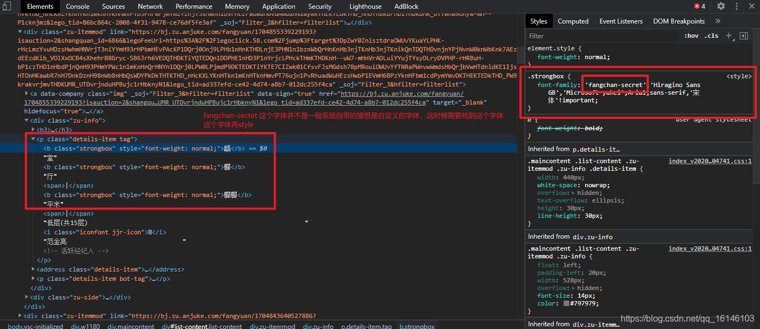This screenshot has height=329, width=760.
Task: Select the Styles sidebar tab
Action: tap(538, 21)
